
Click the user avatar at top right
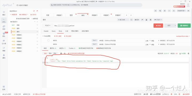point(188,5)
